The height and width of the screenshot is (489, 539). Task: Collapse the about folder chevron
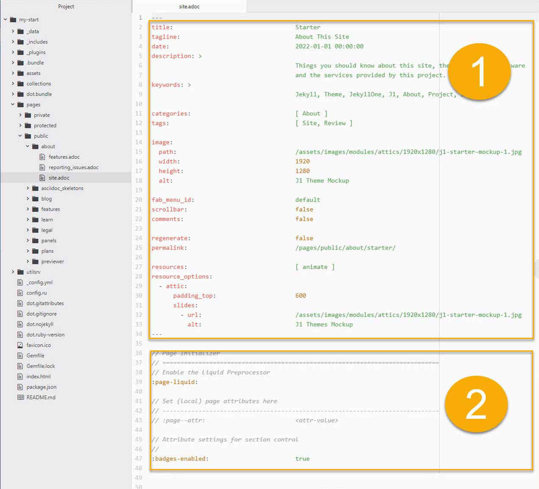pos(28,146)
